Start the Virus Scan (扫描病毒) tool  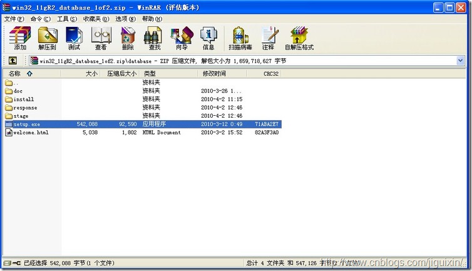tap(240, 38)
